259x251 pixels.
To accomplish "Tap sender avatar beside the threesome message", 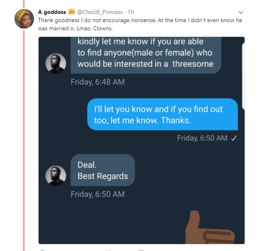I will [55, 63].
